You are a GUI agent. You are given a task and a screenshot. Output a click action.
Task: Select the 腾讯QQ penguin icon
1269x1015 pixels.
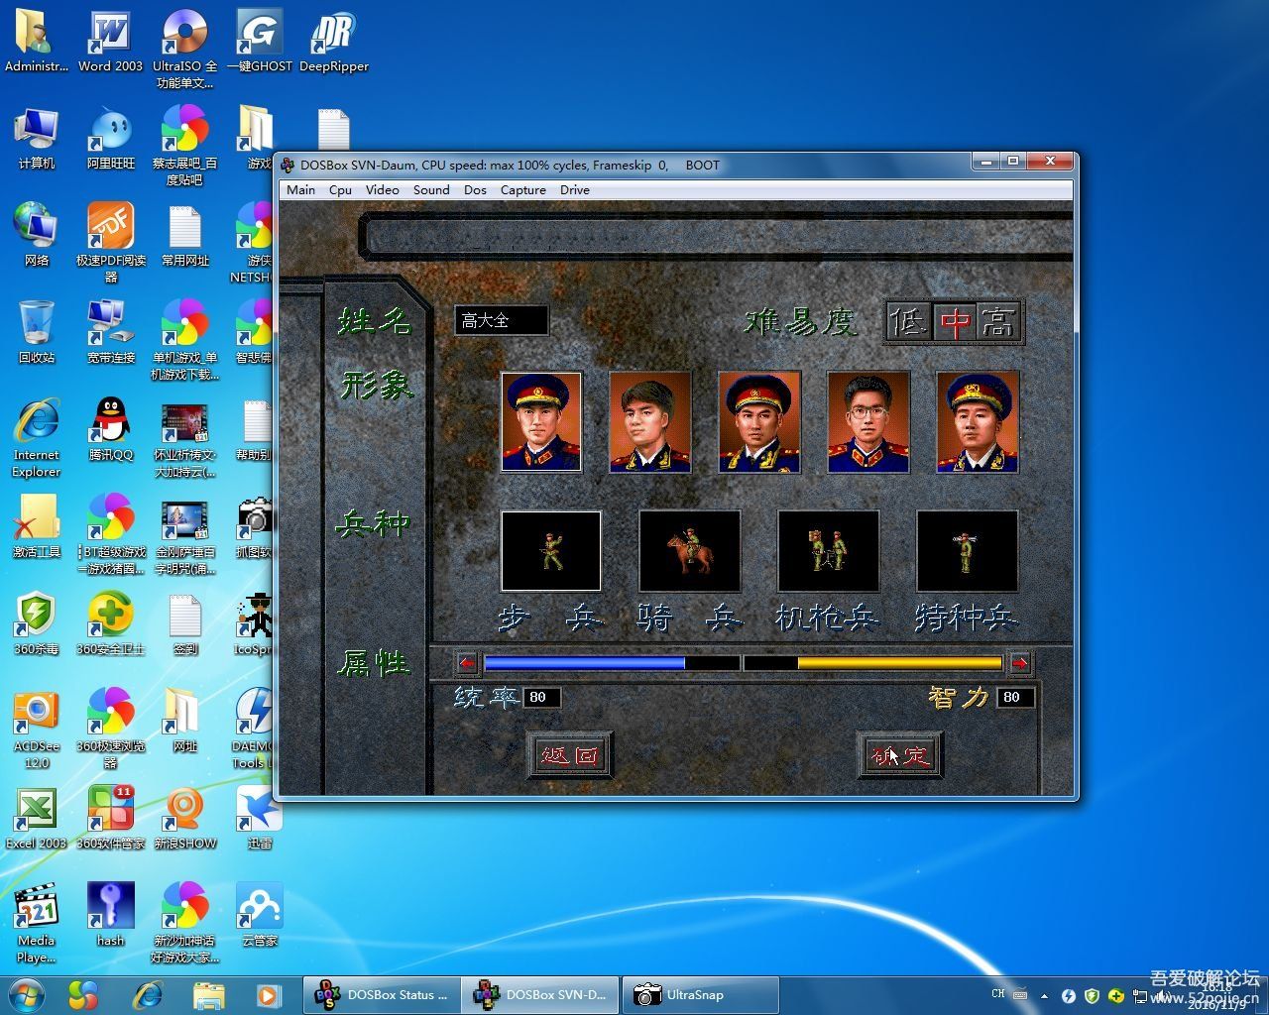point(110,430)
